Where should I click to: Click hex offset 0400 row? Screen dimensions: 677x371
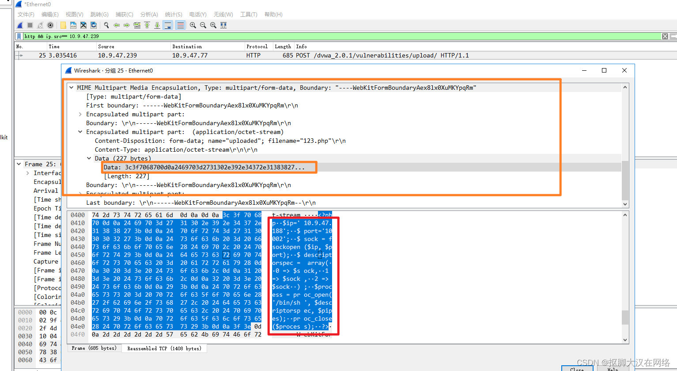tap(78, 215)
